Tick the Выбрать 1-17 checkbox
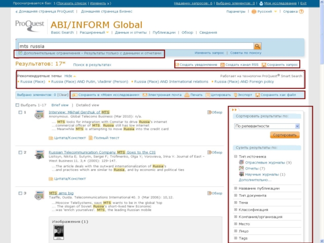 click(17, 105)
